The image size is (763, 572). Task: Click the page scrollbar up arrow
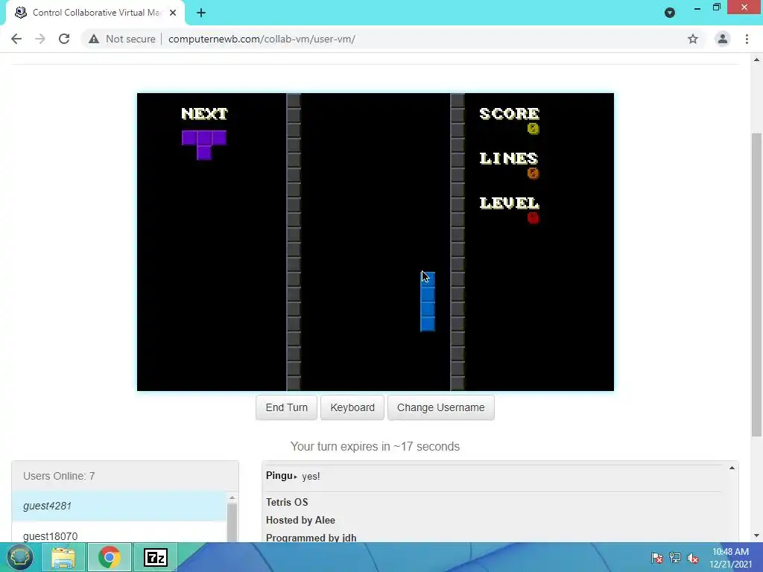[756, 60]
